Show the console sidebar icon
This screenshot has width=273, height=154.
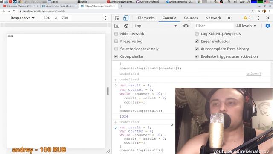point(117,26)
